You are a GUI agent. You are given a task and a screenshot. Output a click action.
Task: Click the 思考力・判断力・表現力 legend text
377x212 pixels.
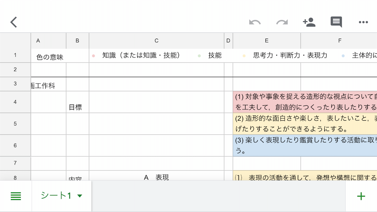pyautogui.click(x=290, y=55)
